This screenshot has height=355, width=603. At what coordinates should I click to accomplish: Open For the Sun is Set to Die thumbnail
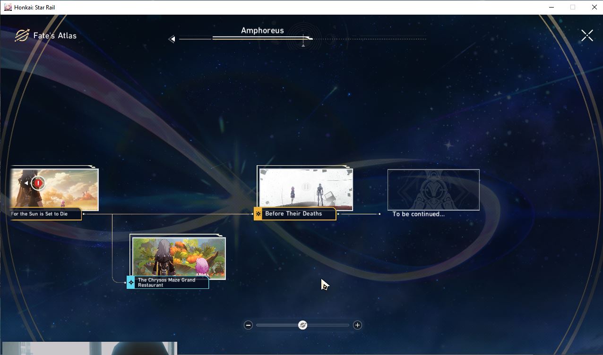tap(54, 189)
